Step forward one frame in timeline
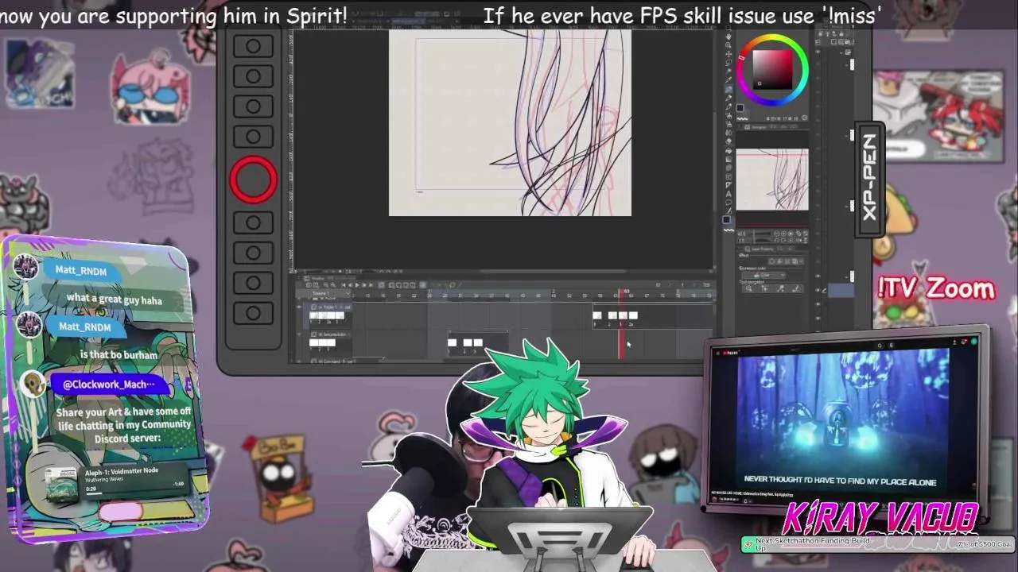The height and width of the screenshot is (572, 1018). (x=364, y=285)
